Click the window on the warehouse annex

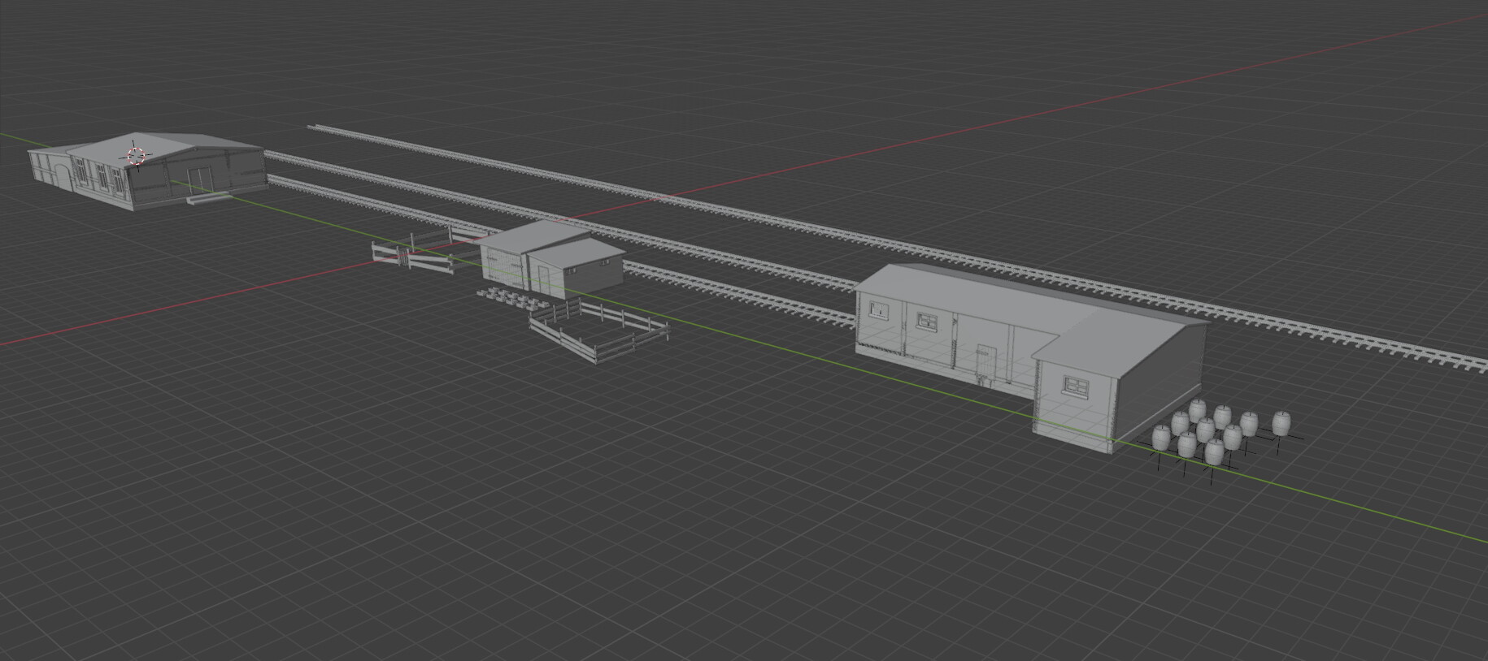tap(1076, 387)
